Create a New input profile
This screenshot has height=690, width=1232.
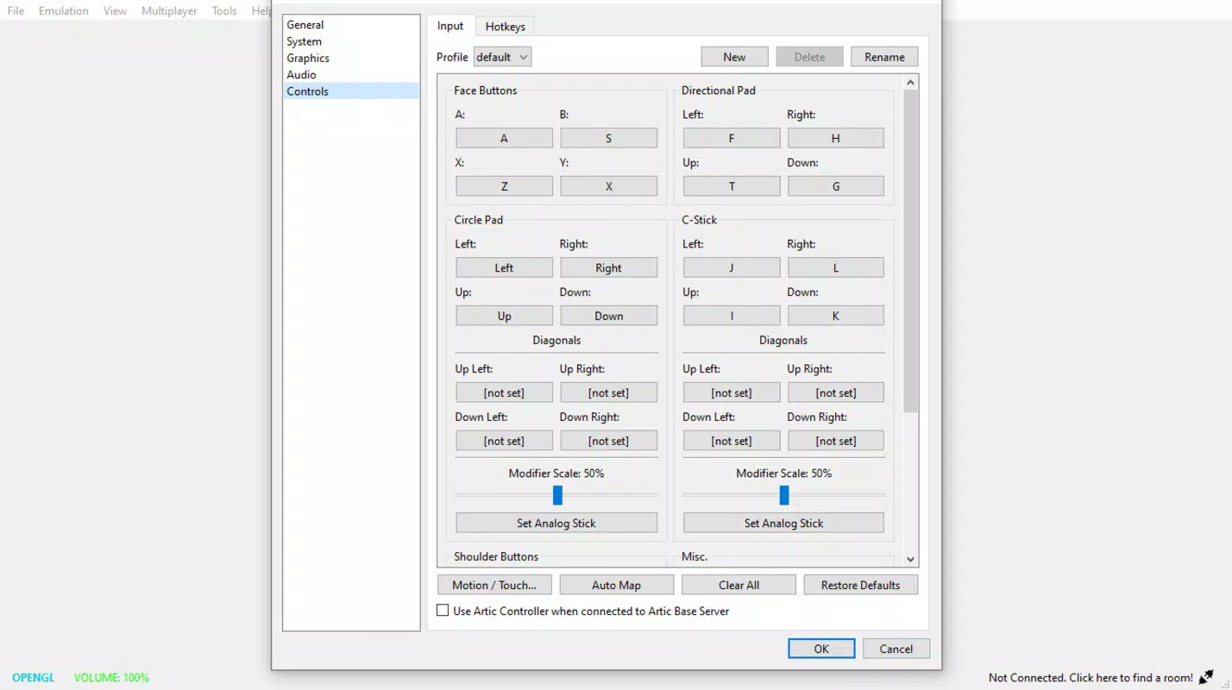[x=734, y=57]
